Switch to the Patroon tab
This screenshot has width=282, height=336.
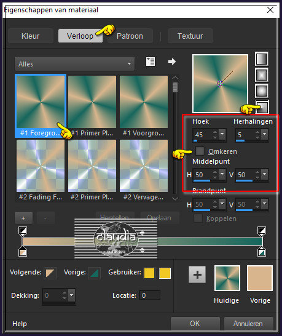[130, 36]
